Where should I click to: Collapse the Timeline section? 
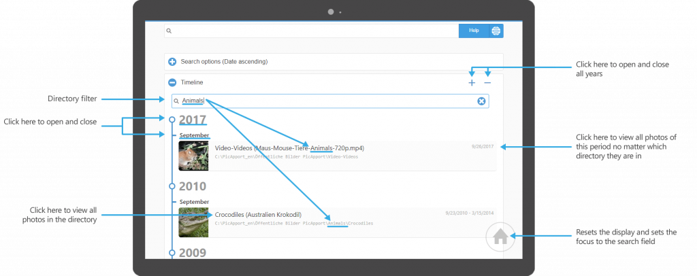(x=172, y=82)
